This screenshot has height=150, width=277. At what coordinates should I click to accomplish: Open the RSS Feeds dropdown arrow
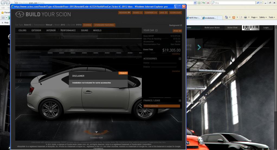[x=237, y=17]
